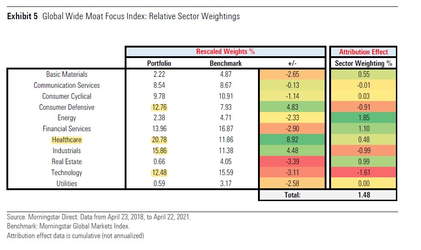Click the Exhibit 5 title text
Screen dimensions: 421x250
click(123, 17)
